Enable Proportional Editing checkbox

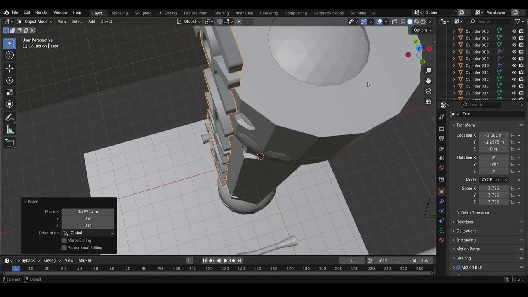pyautogui.click(x=64, y=248)
